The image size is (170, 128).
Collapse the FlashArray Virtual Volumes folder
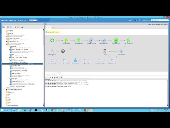[6, 45]
